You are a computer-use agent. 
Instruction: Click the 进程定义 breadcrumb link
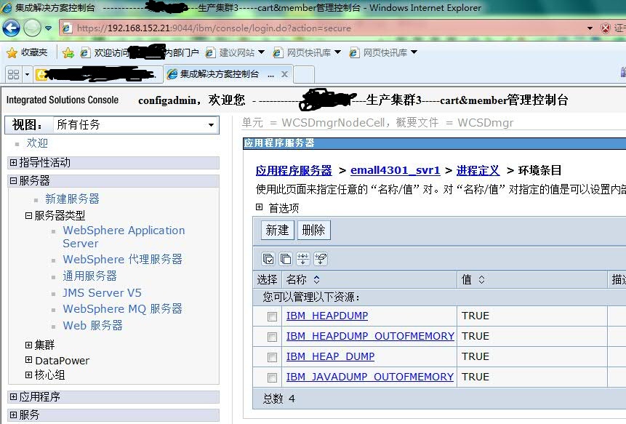[478, 170]
